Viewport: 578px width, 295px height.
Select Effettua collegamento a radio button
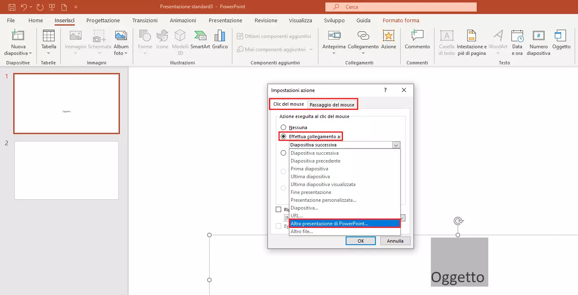coord(283,137)
